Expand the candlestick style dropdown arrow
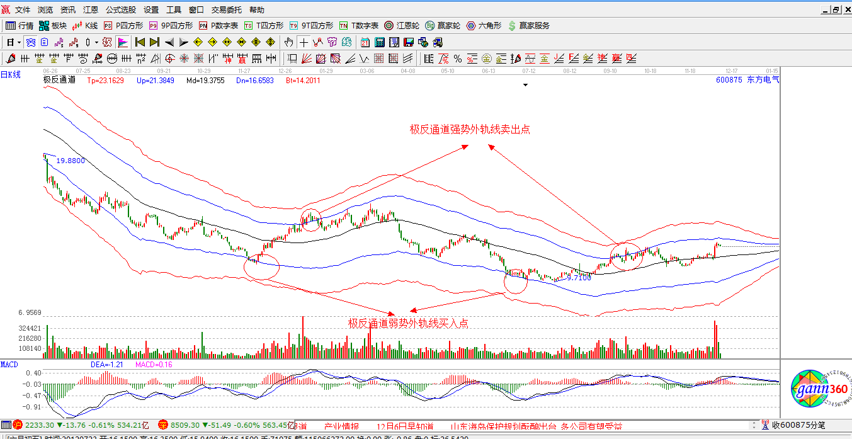The width and height of the screenshot is (852, 439). click(x=96, y=42)
